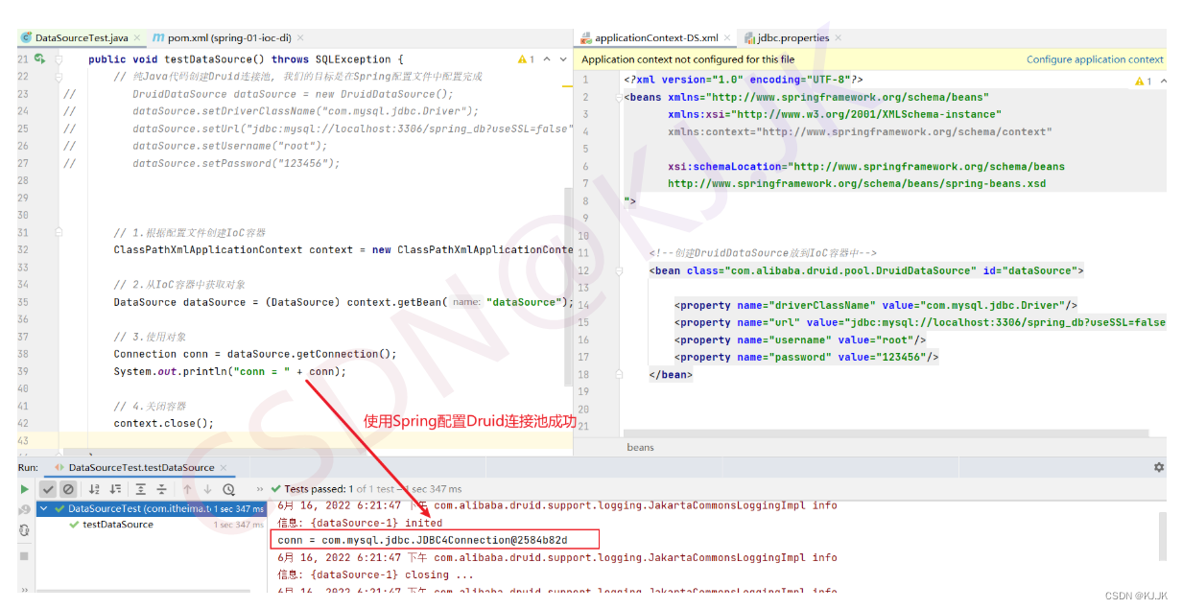This screenshot has width=1182, height=609.
Task: Collapse the DataSourceTest tree node
Action: coord(44,509)
